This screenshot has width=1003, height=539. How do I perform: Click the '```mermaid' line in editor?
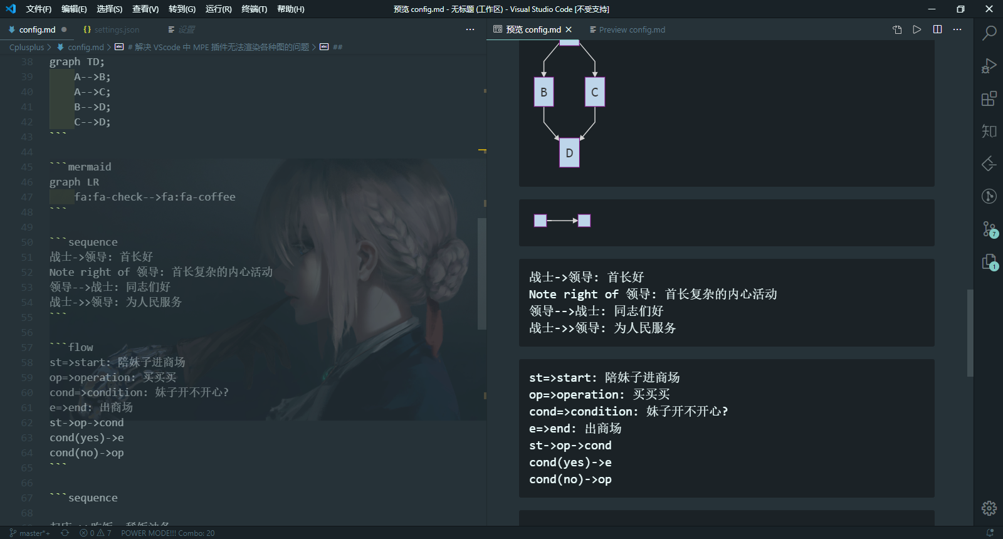(80, 167)
